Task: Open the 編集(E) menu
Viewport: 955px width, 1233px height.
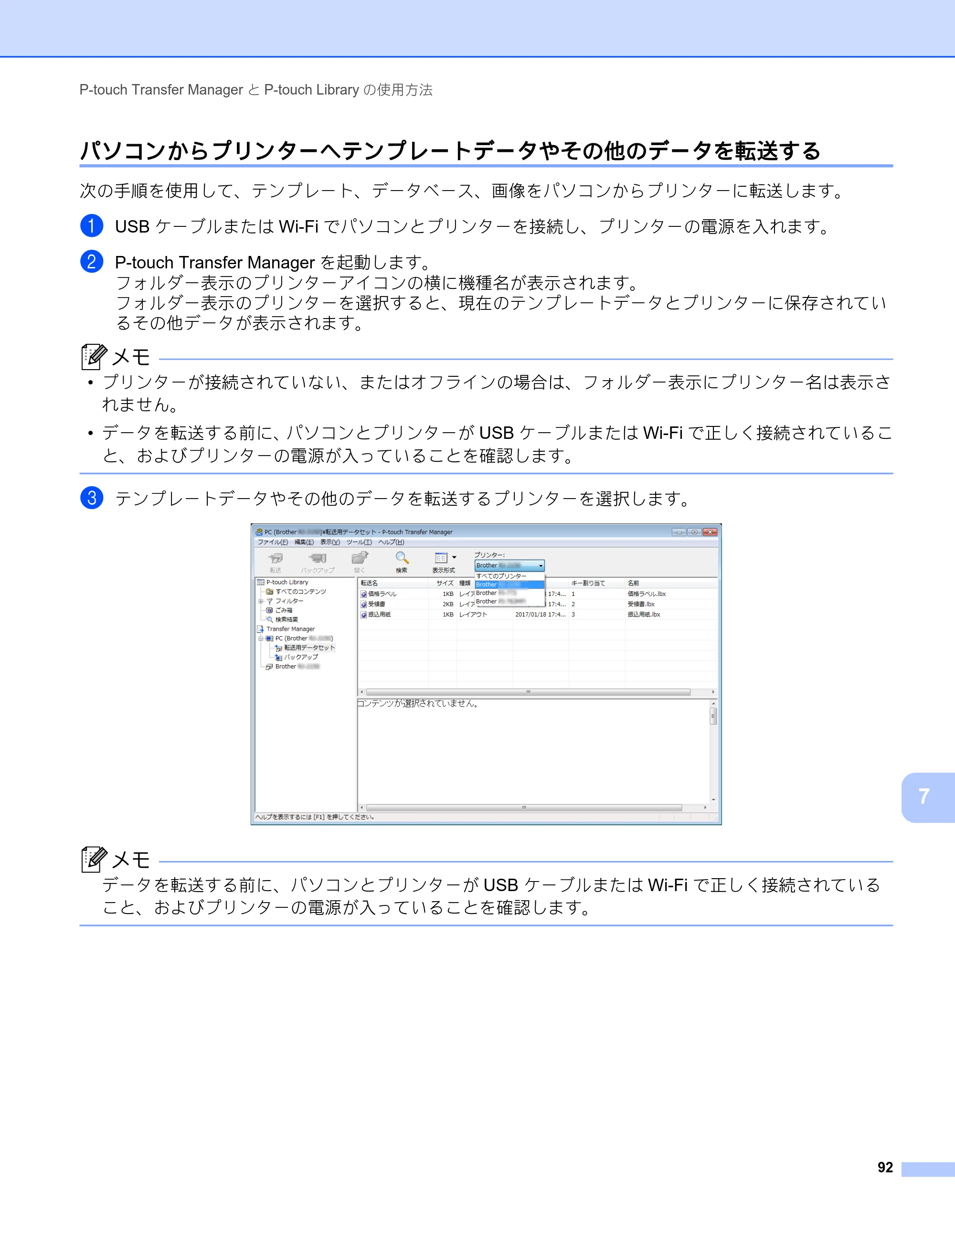Action: (304, 542)
